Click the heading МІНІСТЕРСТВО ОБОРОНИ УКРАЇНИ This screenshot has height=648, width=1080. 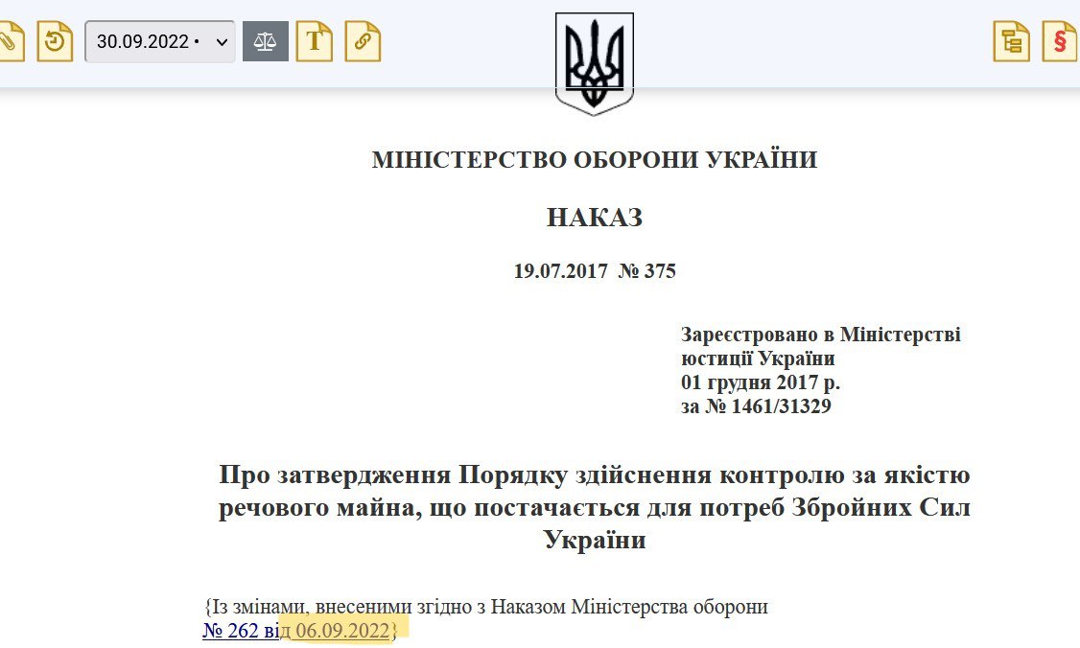[595, 160]
